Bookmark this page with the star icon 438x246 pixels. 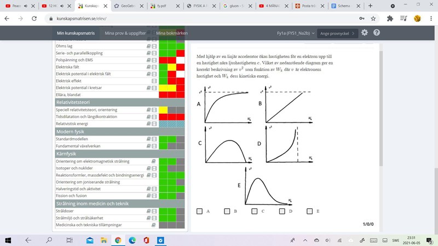(x=373, y=18)
